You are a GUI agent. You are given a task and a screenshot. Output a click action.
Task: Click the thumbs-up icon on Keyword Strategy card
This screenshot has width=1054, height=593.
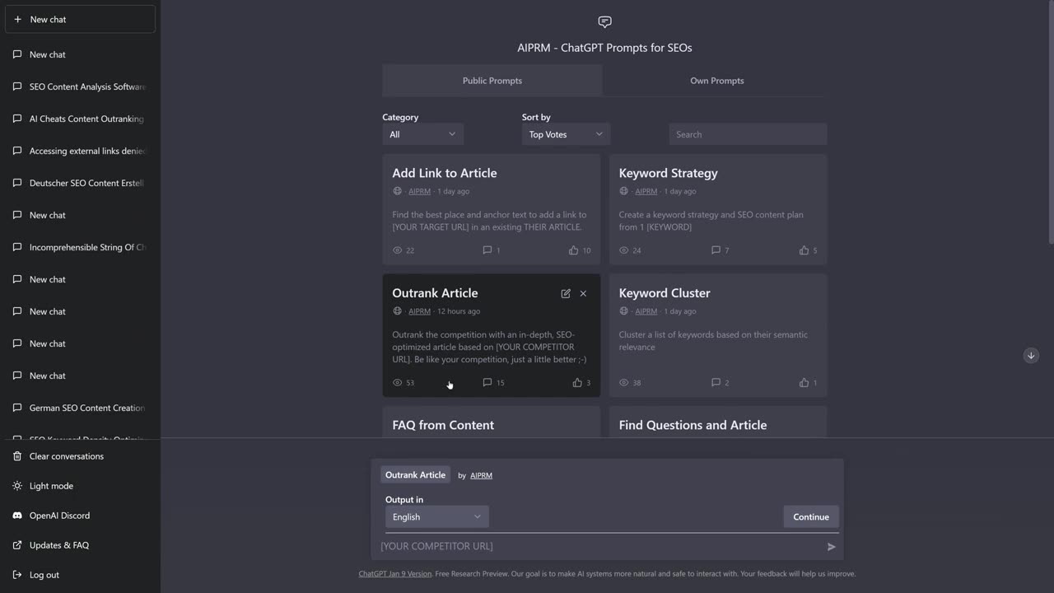804,250
